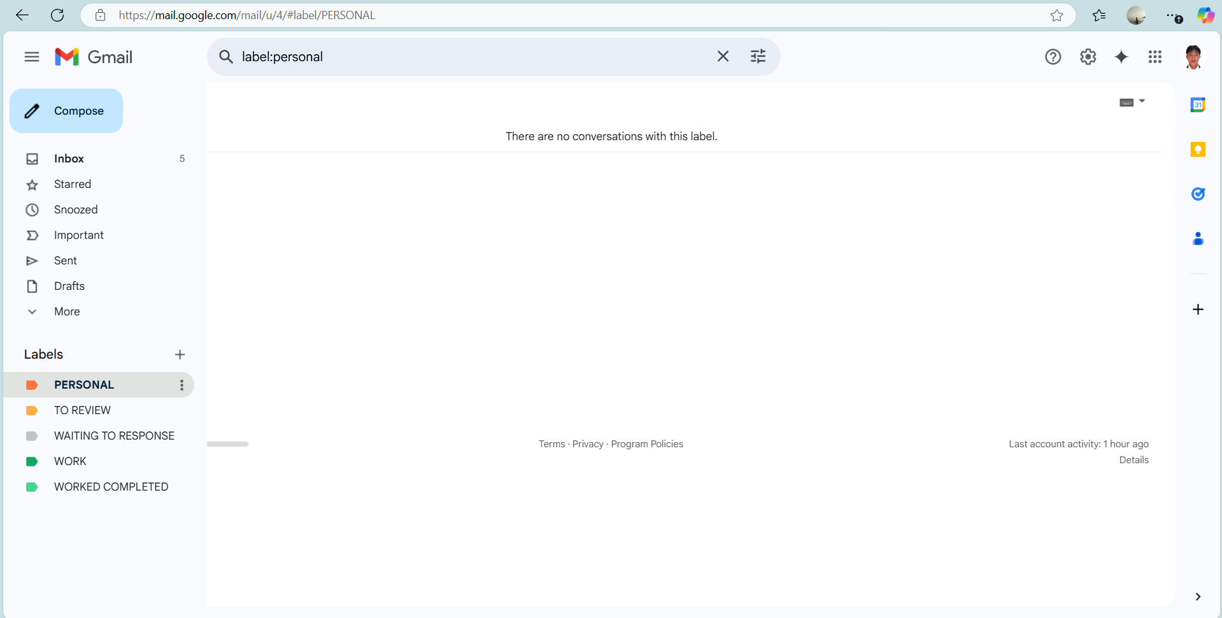Image resolution: width=1222 pixels, height=618 pixels.
Task: Open the Terms link
Action: coord(552,444)
